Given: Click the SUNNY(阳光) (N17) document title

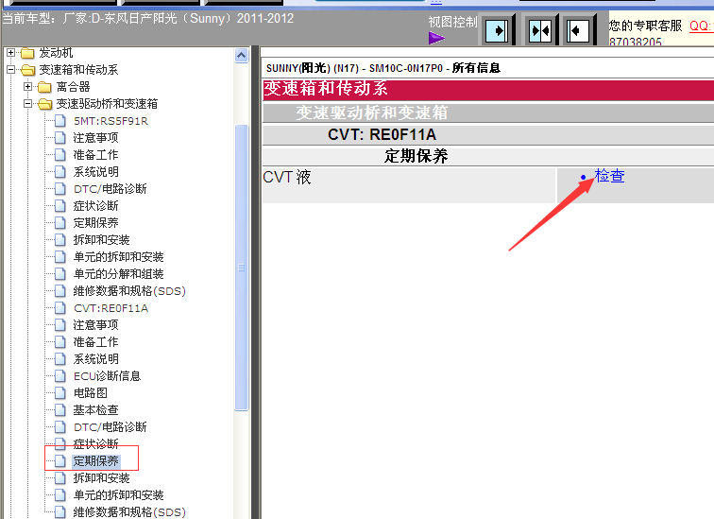Looking at the screenshot, I should [383, 68].
